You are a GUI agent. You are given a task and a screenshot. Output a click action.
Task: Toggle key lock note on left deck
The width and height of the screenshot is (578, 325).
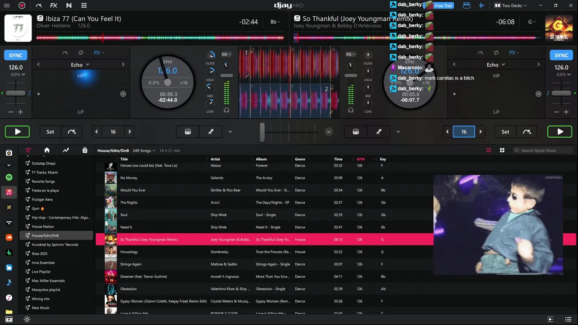click(30, 93)
